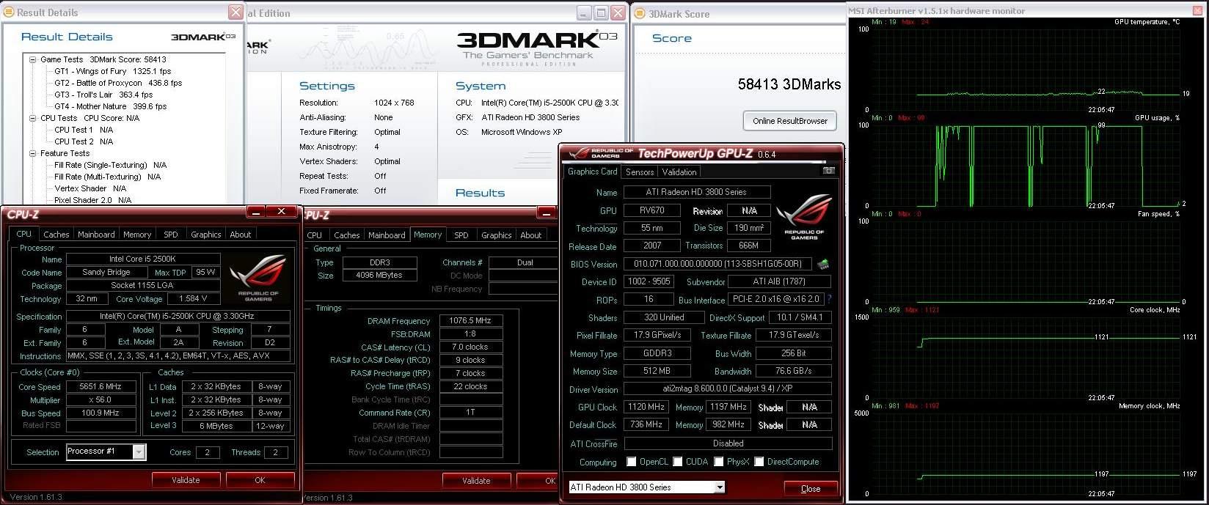Viewport: 1209px width, 505px height.
Task: Click the ROG logo in CPU-Z CPU tab
Action: point(257,279)
